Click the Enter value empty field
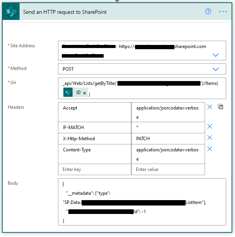 (168, 169)
